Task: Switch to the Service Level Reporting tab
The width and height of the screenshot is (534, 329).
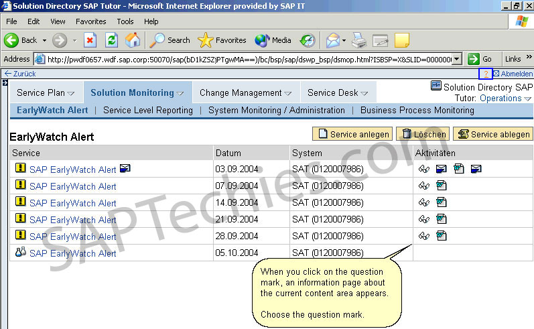Action: (148, 111)
